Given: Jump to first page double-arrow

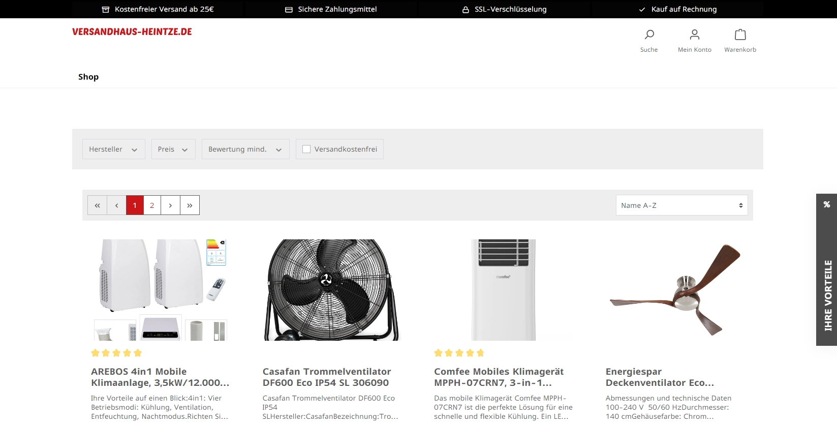Looking at the screenshot, I should point(98,205).
